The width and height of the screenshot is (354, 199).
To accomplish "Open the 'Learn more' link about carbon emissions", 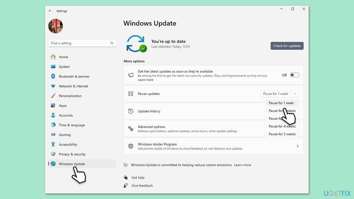I will click(243, 165).
